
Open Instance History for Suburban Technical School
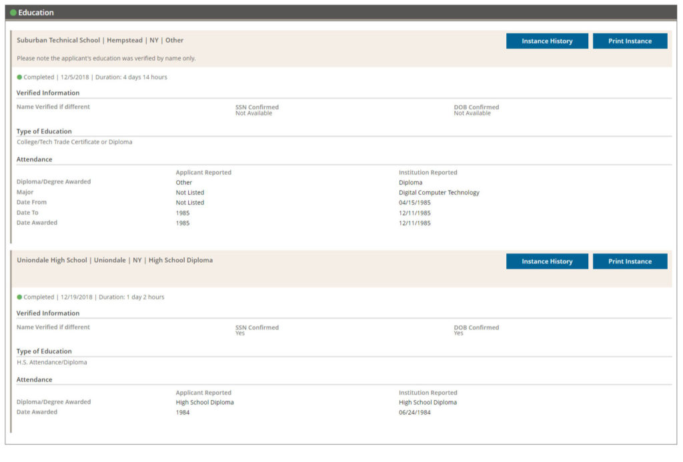tap(547, 41)
